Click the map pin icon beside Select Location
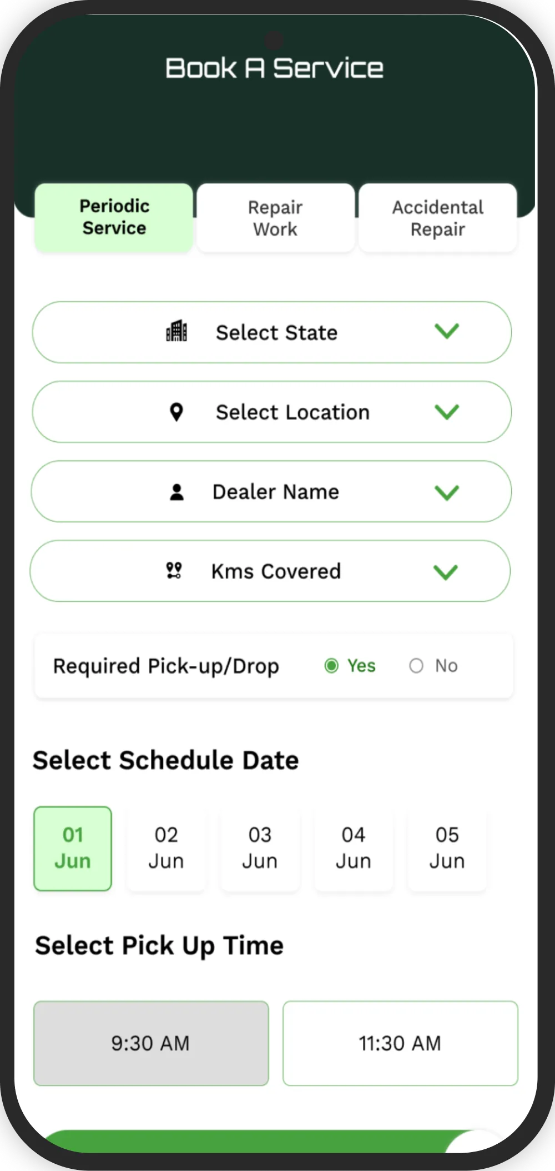Screen dimensions: 555x1171 (176, 412)
